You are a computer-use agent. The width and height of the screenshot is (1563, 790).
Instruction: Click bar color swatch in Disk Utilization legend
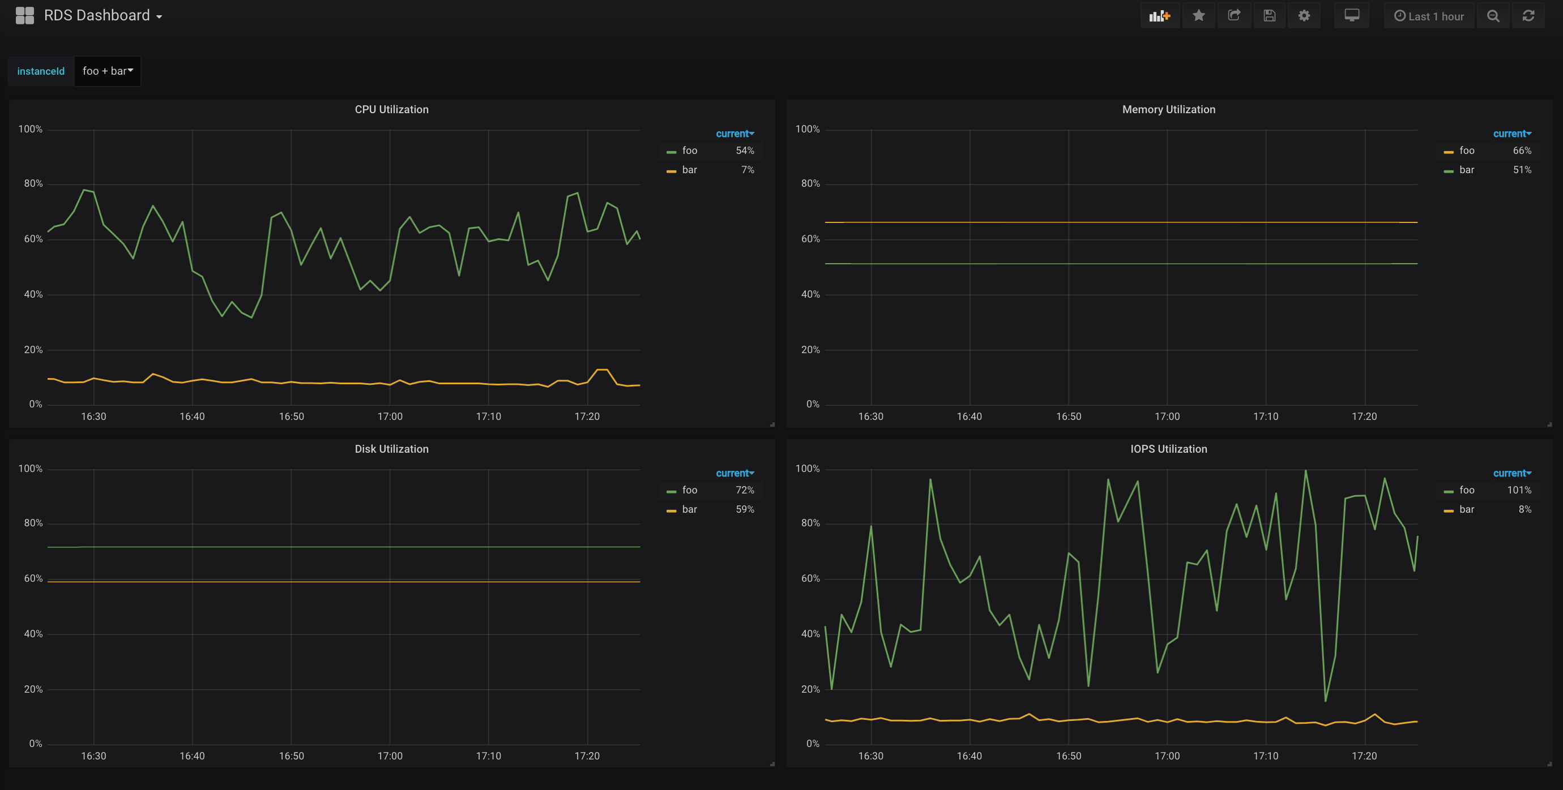click(671, 510)
